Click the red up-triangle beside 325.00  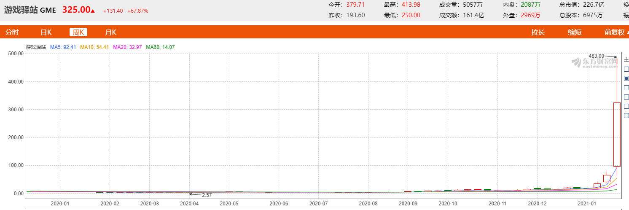pyautogui.click(x=93, y=11)
